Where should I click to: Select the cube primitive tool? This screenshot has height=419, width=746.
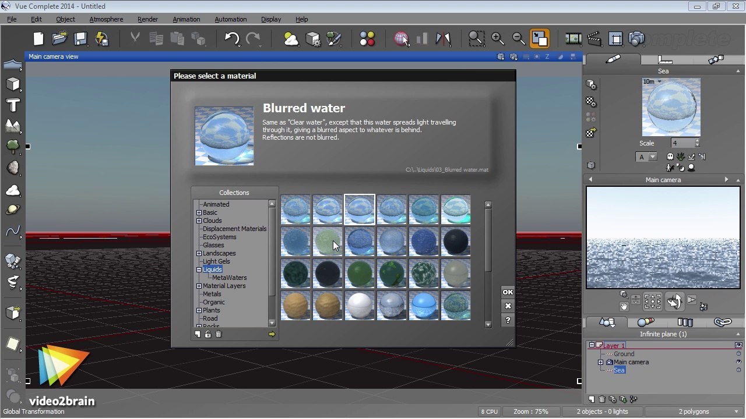click(13, 84)
